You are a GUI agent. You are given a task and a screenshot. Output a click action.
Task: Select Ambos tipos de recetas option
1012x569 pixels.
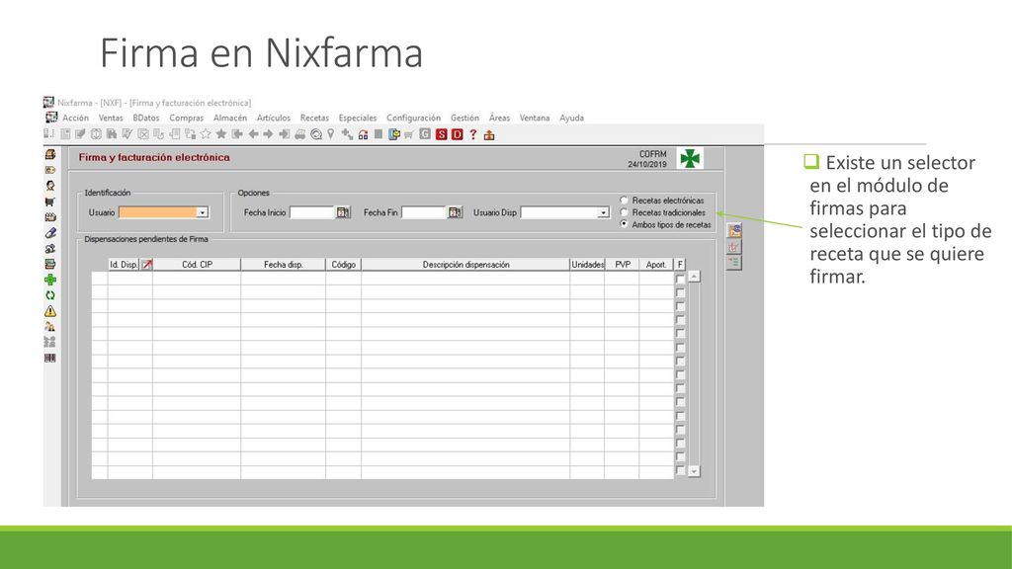pyautogui.click(x=625, y=224)
